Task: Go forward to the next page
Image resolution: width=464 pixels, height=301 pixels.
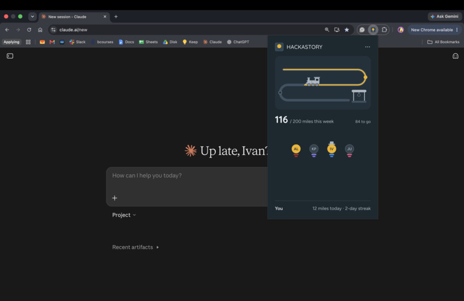Action: tap(18, 29)
